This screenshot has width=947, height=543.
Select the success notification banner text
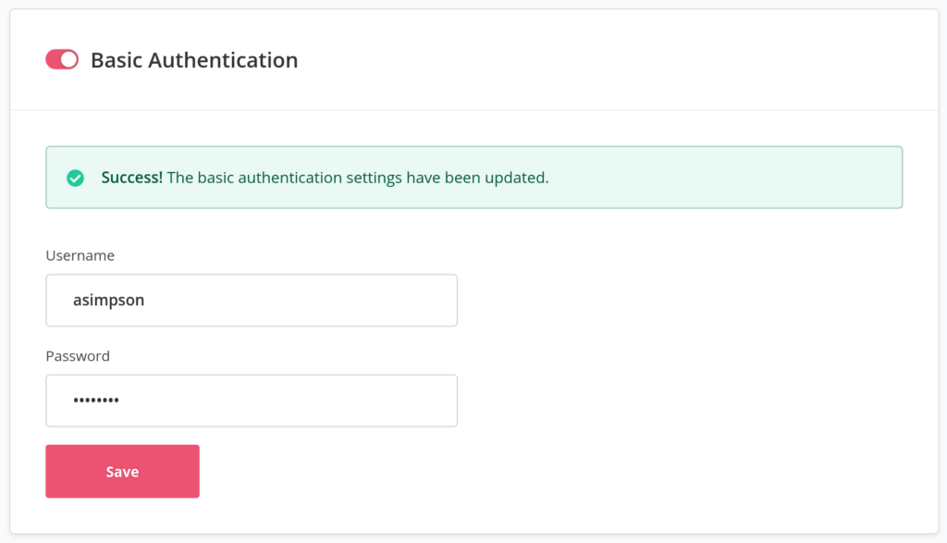(x=324, y=178)
